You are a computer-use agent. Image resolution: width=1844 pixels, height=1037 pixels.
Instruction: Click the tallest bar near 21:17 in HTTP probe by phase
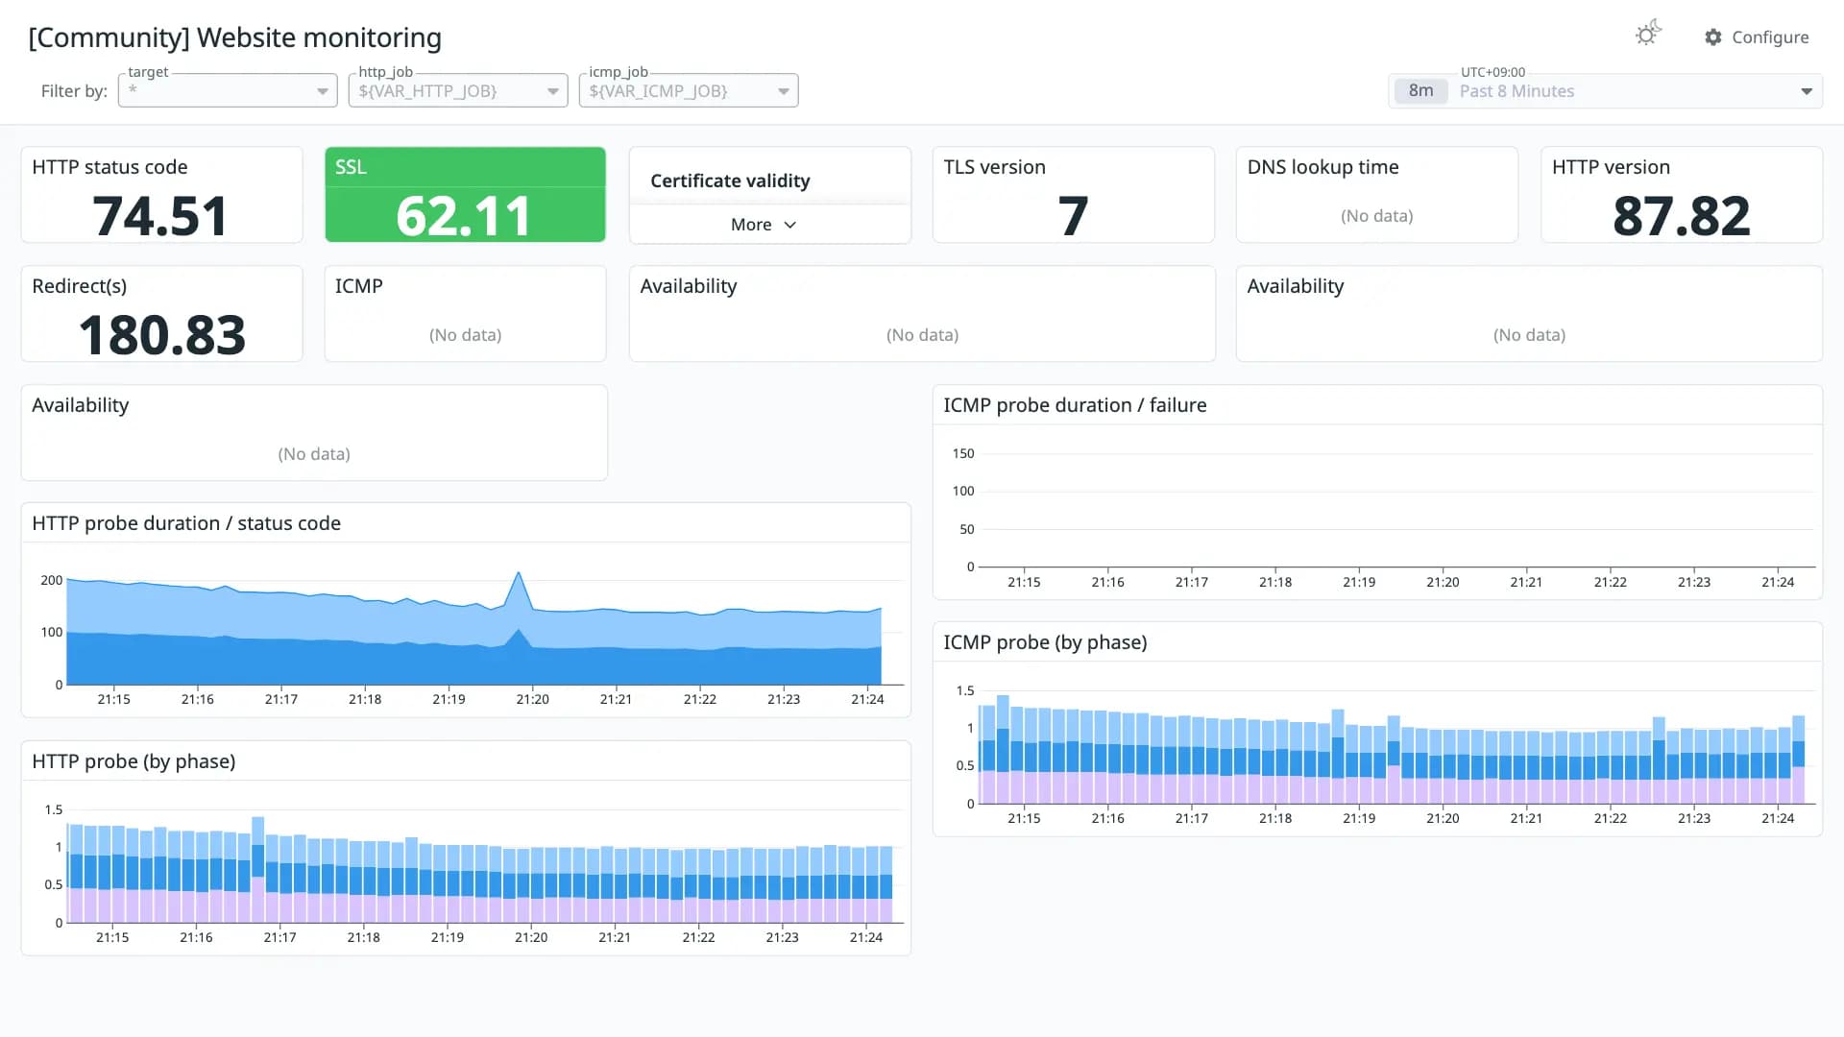coord(257,869)
